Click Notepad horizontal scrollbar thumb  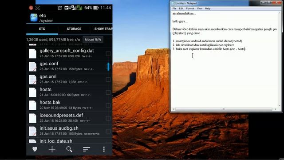tap(224, 109)
